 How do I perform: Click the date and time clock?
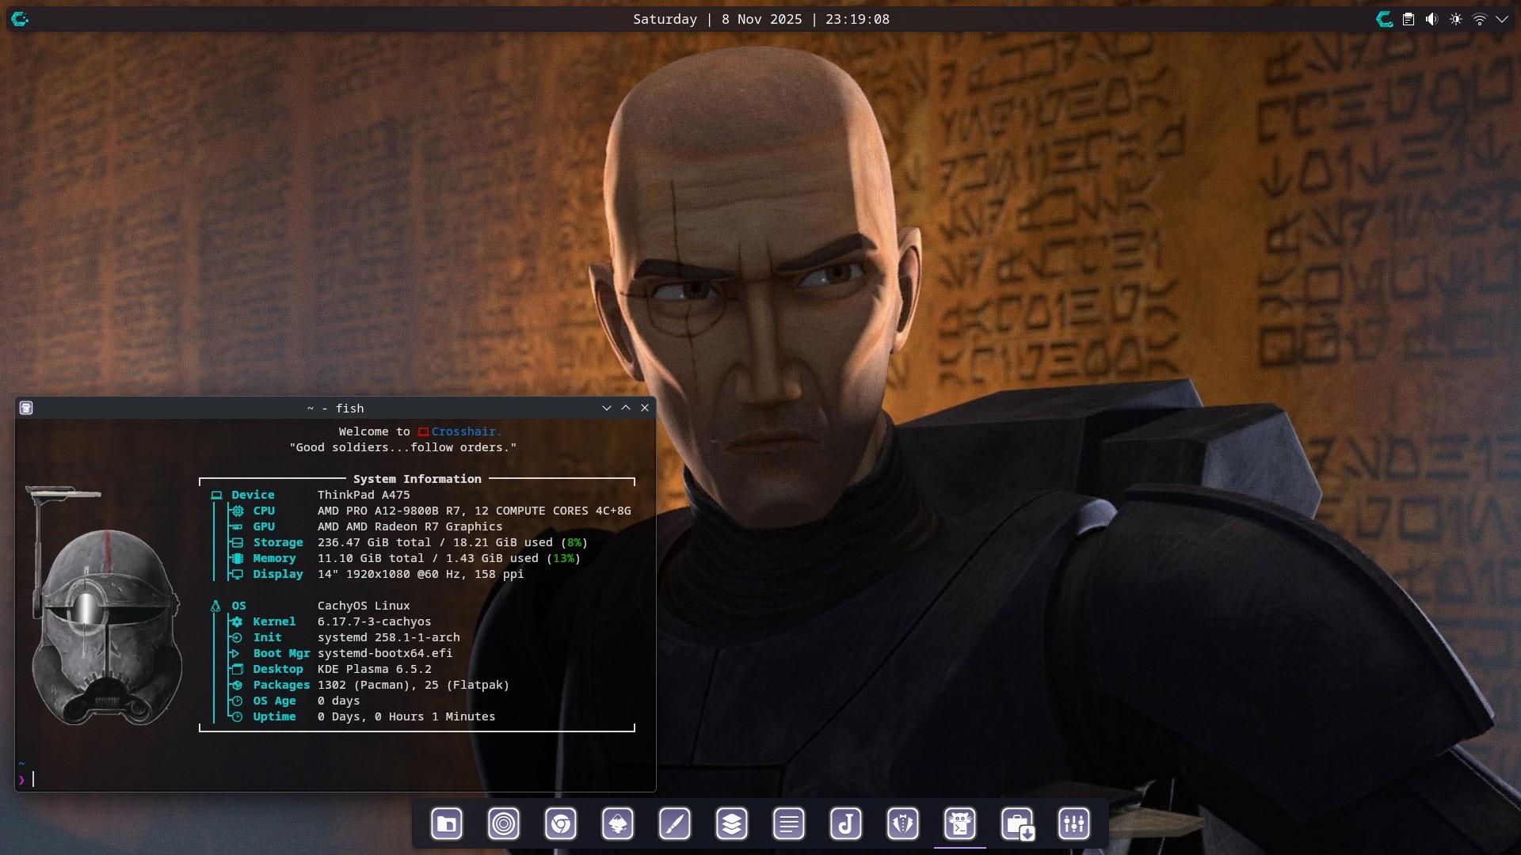point(760,19)
